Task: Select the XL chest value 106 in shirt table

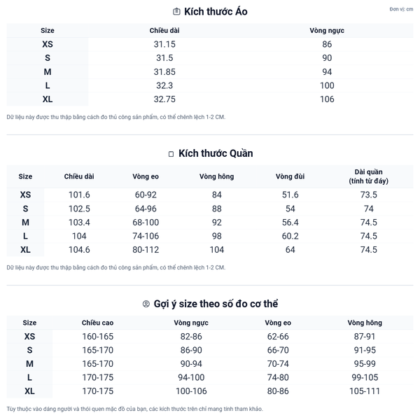Action: pyautogui.click(x=327, y=99)
